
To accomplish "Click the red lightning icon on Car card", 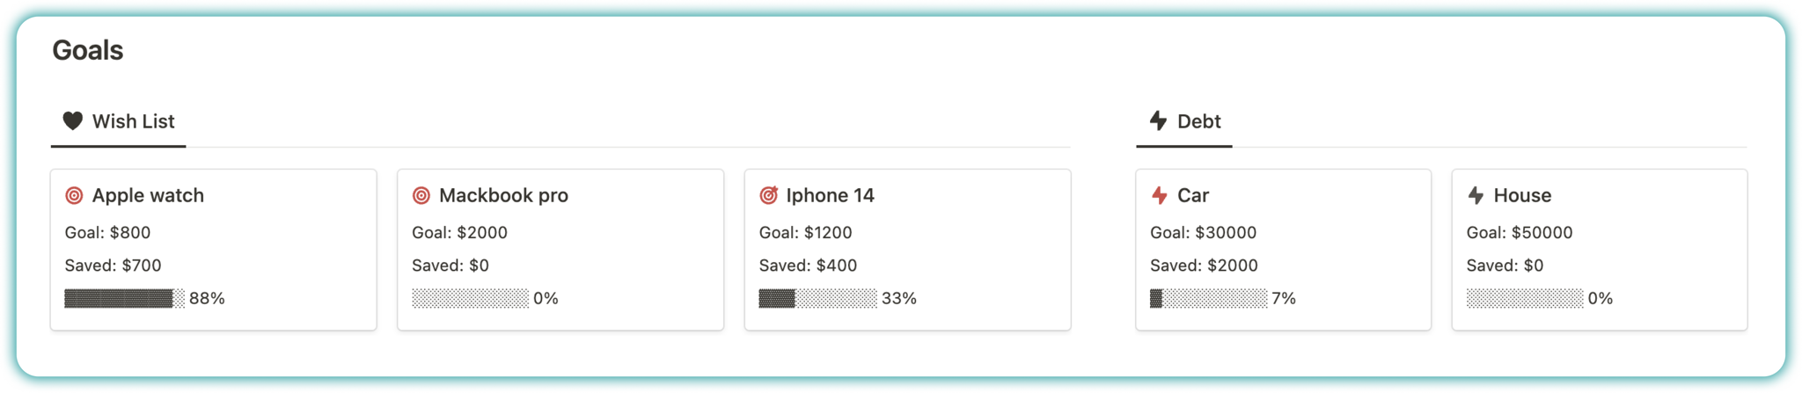I will click(x=1160, y=195).
